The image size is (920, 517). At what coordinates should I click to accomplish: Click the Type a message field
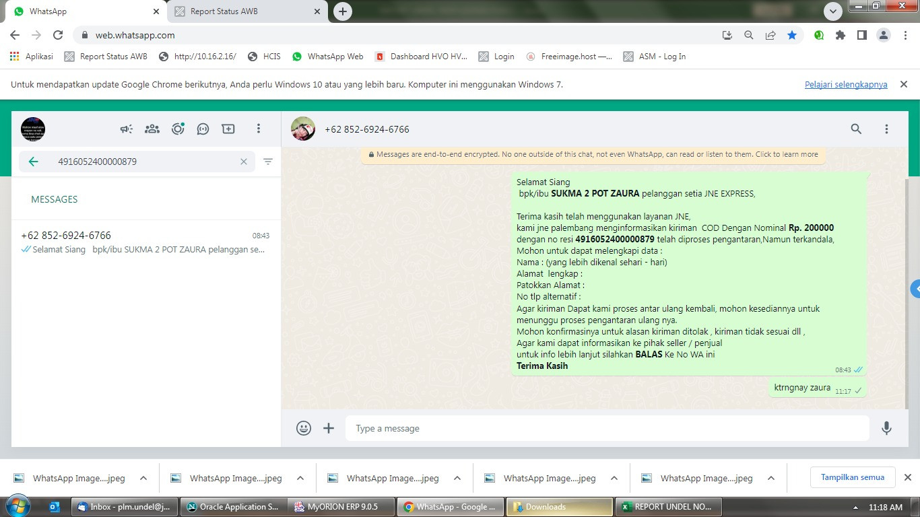(x=607, y=428)
